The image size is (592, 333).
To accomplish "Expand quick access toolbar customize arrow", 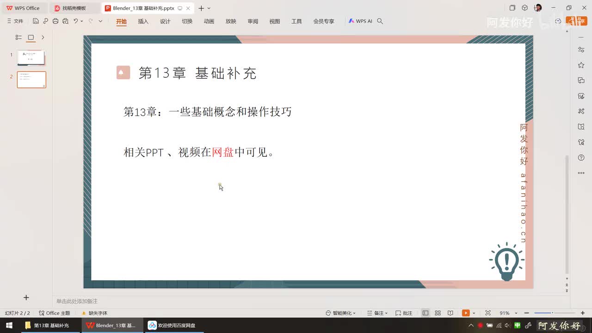I will (x=100, y=21).
